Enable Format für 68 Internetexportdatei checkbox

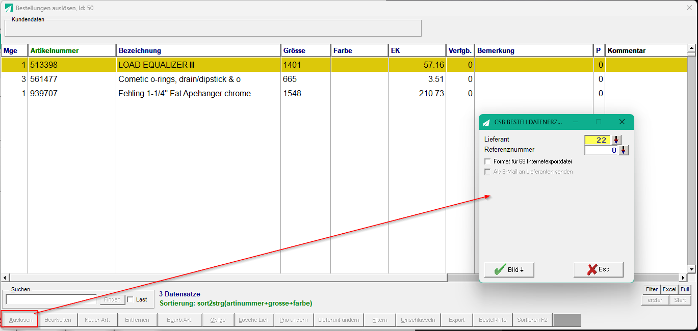click(487, 161)
